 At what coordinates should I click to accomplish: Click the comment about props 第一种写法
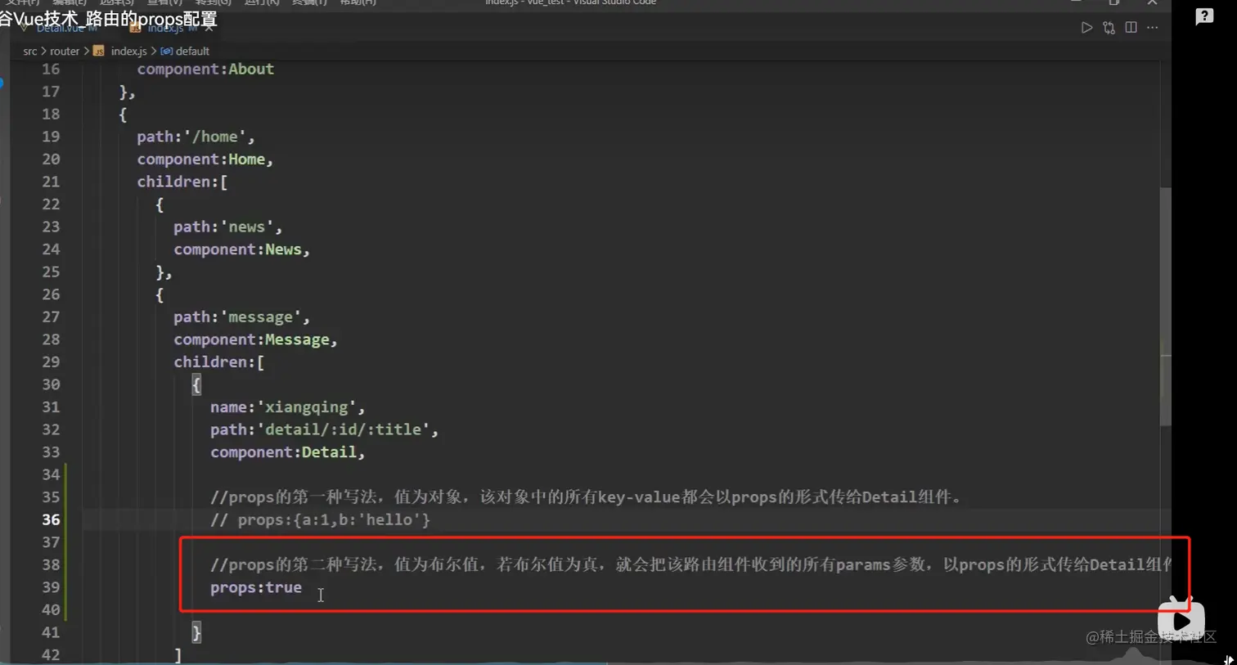[x=586, y=497]
